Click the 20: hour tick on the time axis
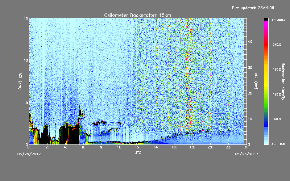 pos(210,147)
